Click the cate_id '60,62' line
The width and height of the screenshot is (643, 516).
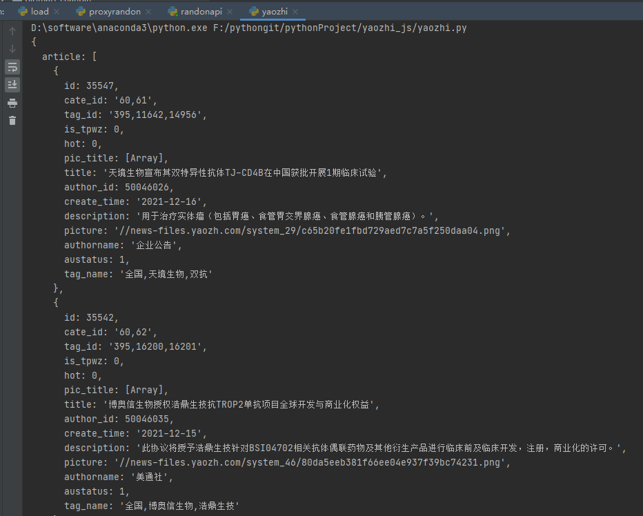(110, 332)
